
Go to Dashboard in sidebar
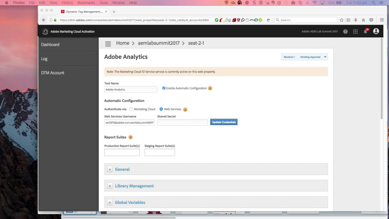click(x=50, y=44)
